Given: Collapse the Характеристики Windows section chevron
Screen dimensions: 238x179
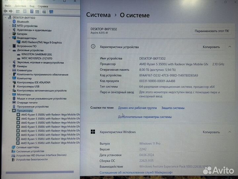Looking at the screenshot, I should tap(230, 132).
